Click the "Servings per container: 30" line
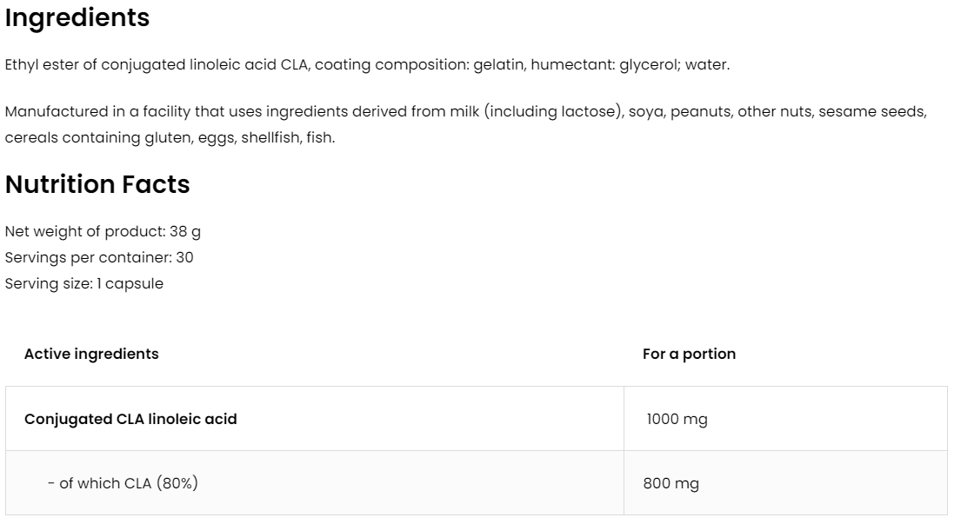Image resolution: width=954 pixels, height=524 pixels. pos(99,257)
